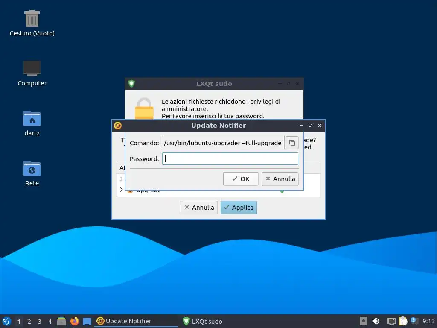437x328 pixels.
Task: Expand the Upgrade row in Update Notifier
Action: pos(121,190)
